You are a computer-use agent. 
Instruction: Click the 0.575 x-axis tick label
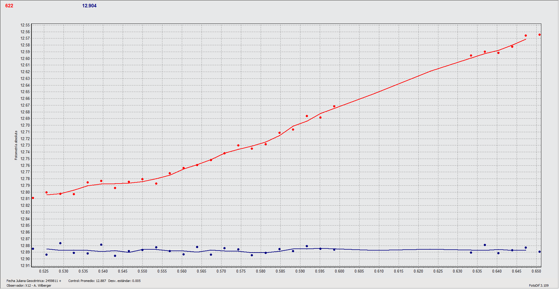241,271
